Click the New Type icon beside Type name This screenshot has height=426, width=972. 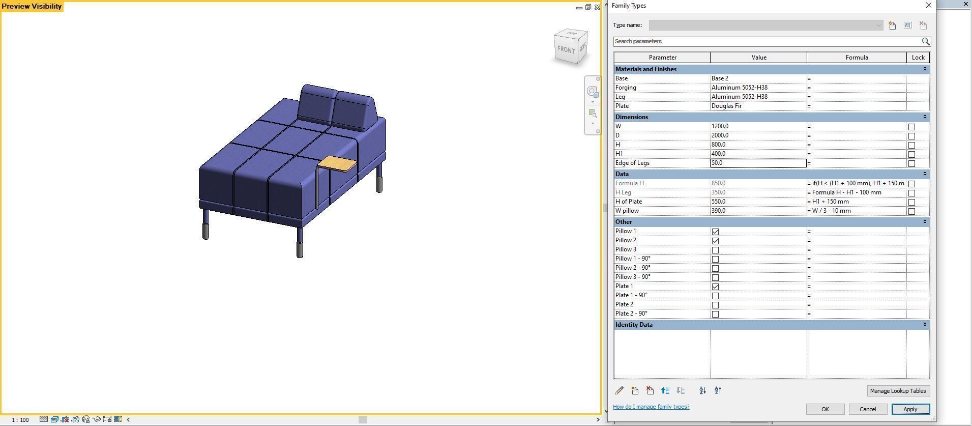coord(892,25)
